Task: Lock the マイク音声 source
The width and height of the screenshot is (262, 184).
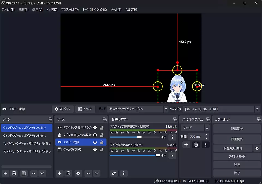Action: (102, 135)
